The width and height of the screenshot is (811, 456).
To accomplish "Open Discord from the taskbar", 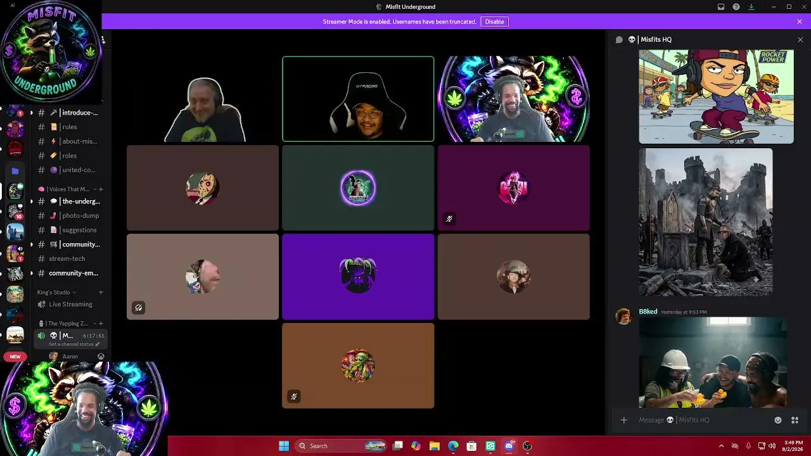I will pos(509,446).
